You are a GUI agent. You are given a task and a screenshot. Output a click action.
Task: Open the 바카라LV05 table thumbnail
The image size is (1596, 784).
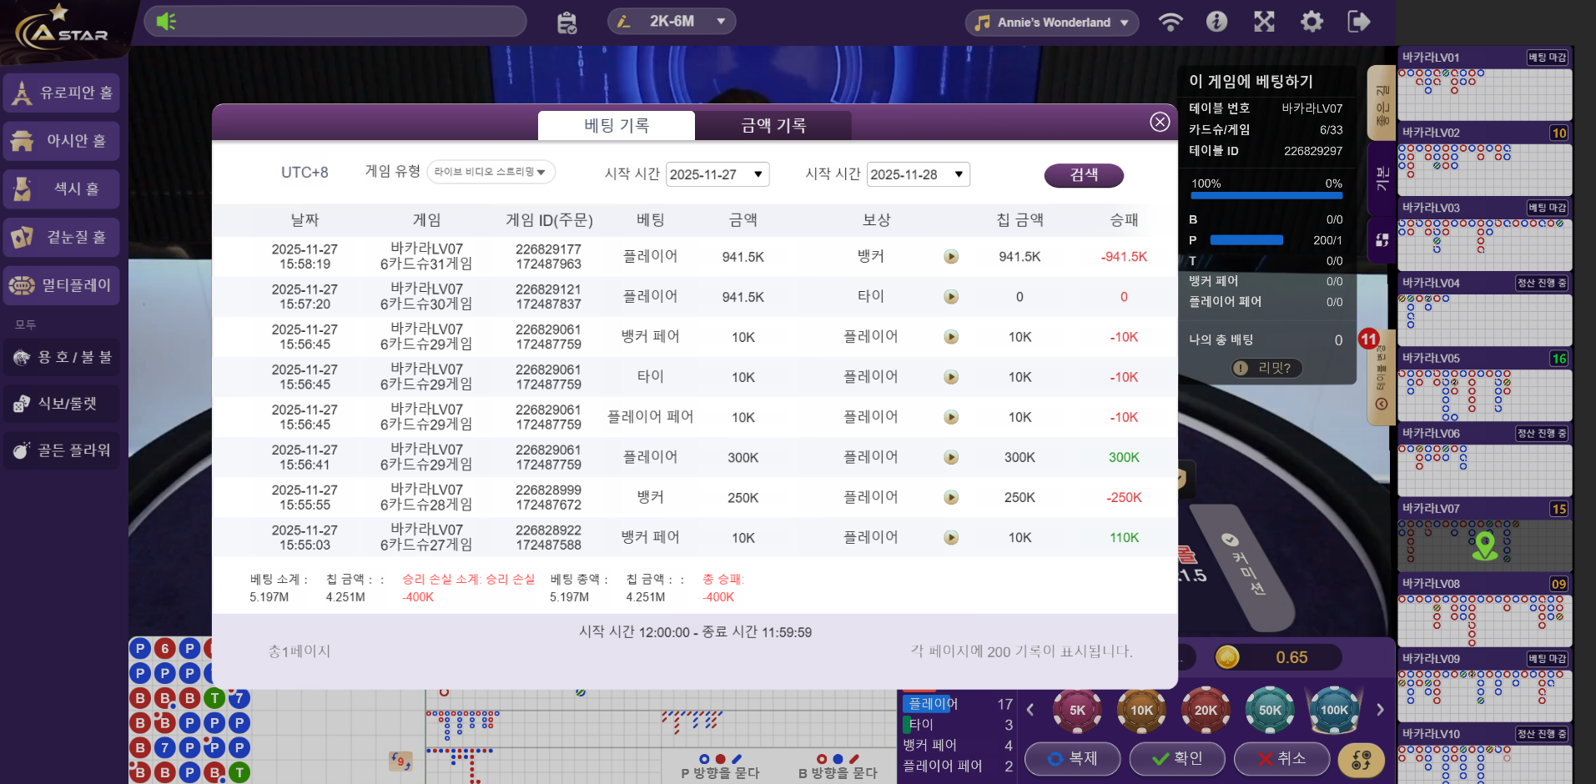pos(1484,386)
